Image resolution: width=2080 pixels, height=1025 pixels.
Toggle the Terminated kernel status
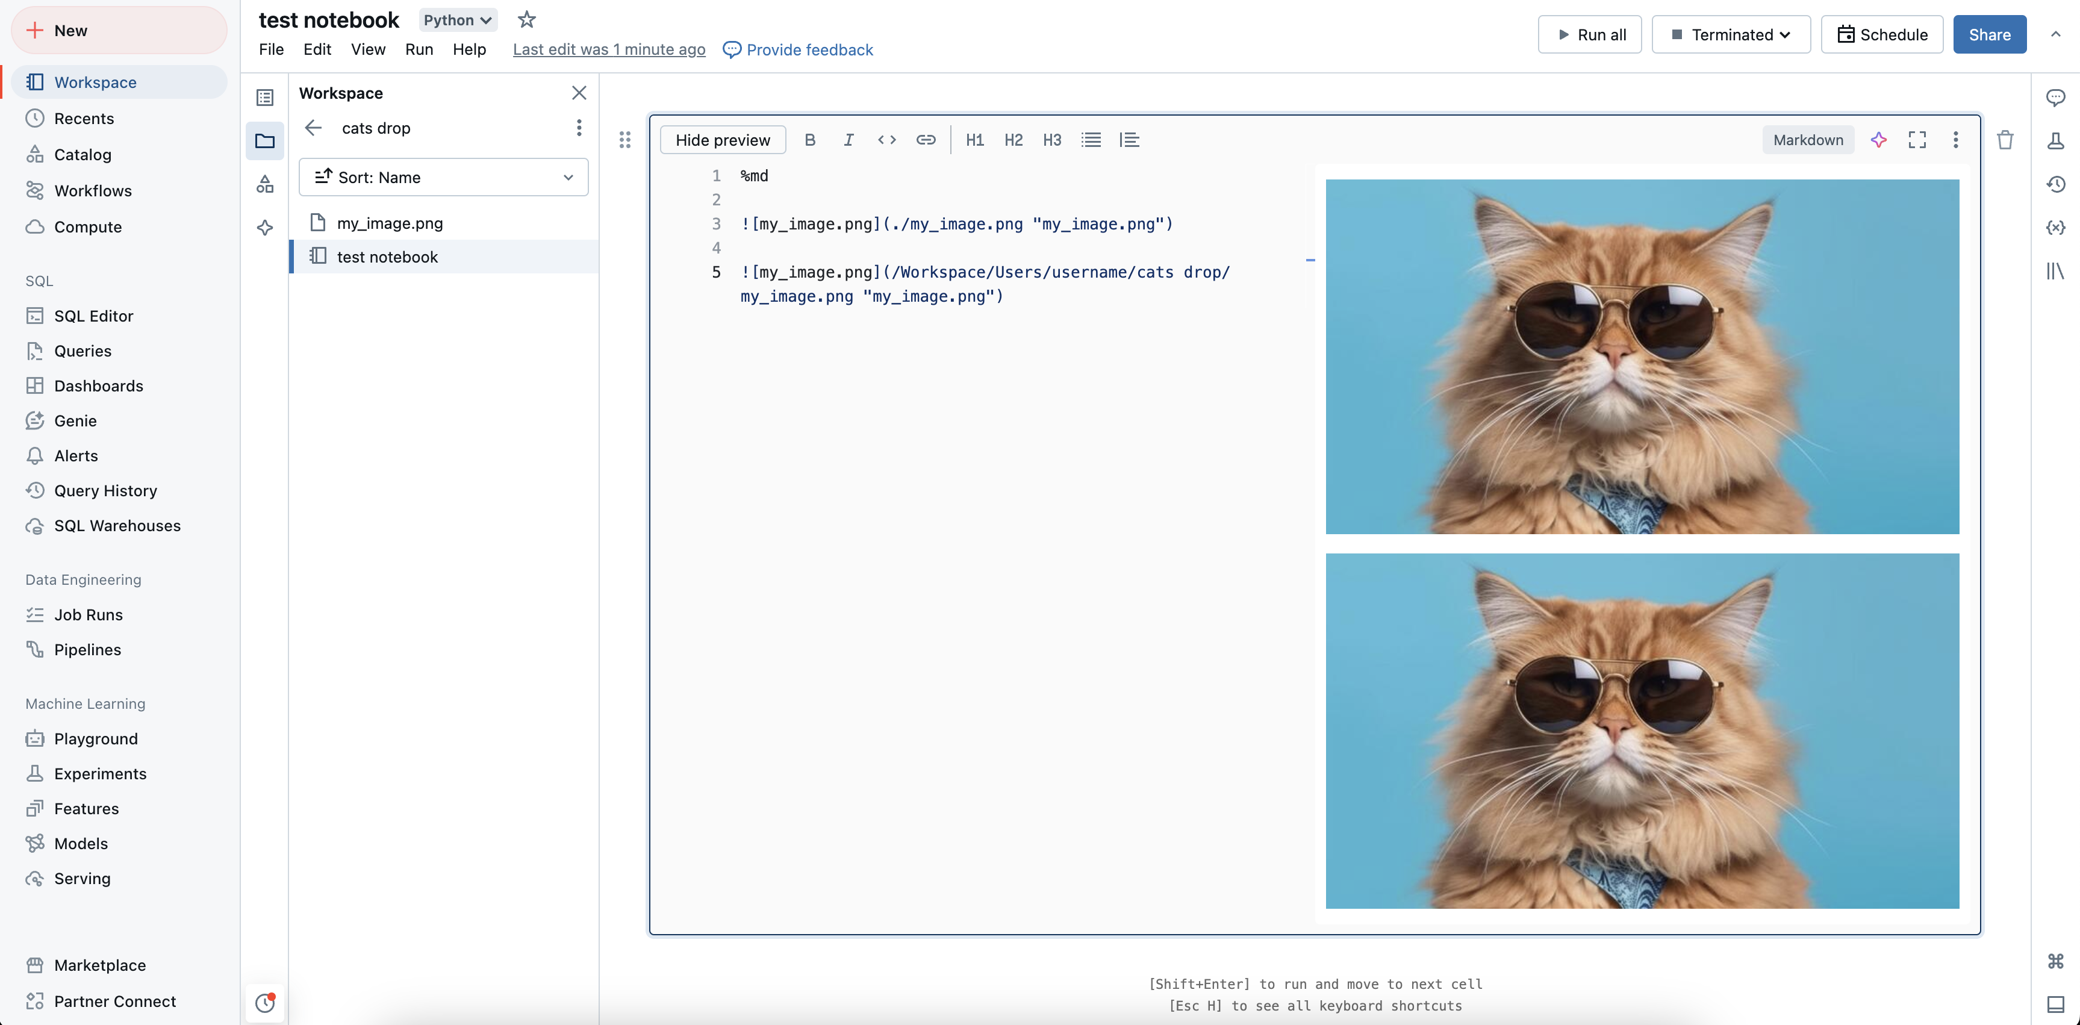click(x=1731, y=34)
